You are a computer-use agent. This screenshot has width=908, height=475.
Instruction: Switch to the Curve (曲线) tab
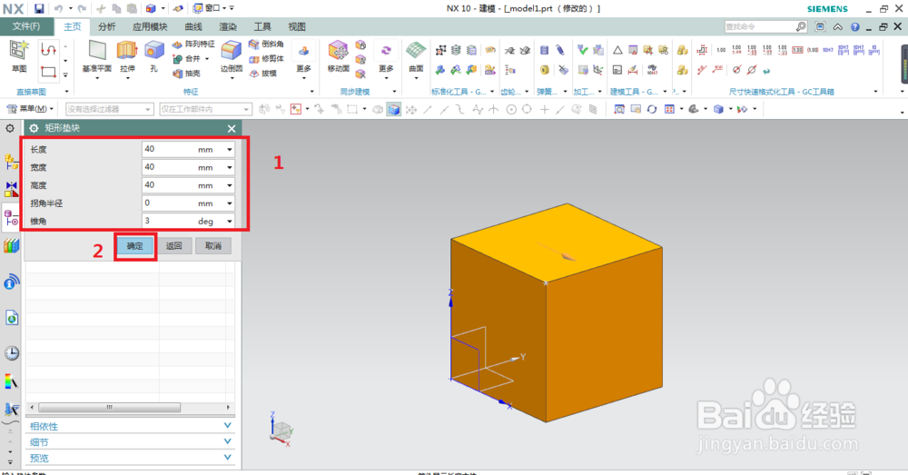192,26
